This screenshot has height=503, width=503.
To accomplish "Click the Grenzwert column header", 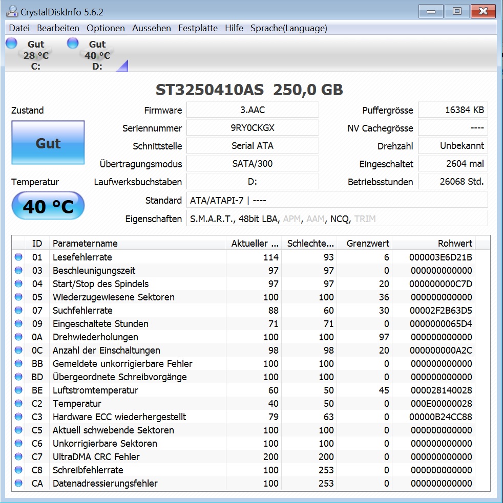I will (x=364, y=244).
